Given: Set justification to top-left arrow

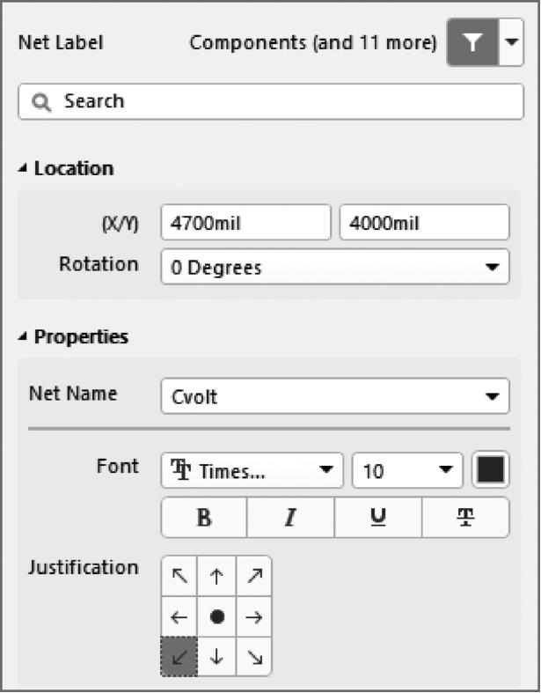Looking at the screenshot, I should tap(179, 576).
